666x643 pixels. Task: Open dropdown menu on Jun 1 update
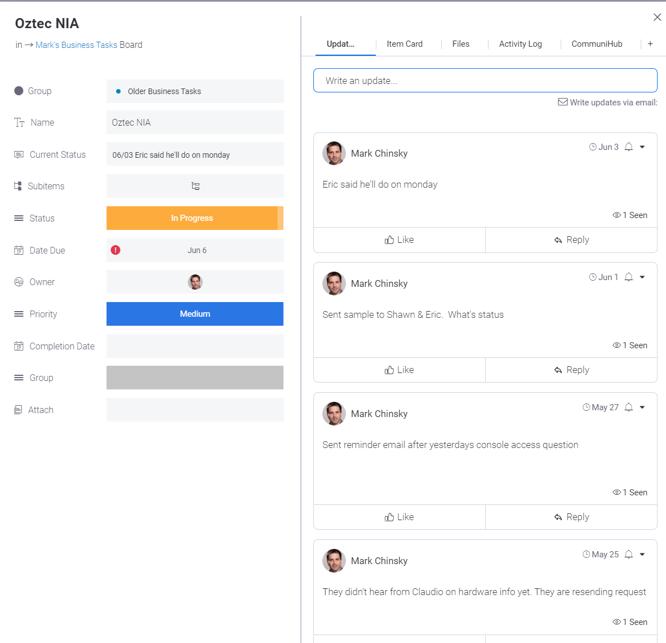tap(642, 277)
